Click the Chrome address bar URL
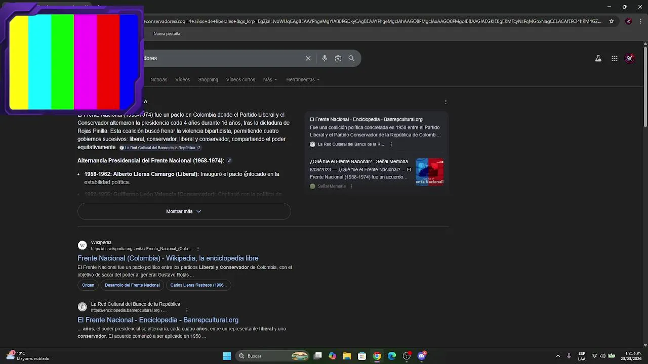 coord(372,21)
